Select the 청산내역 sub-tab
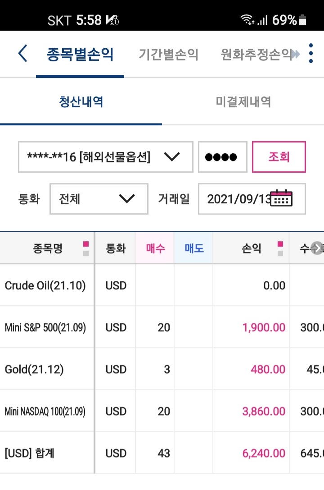Viewport: 324px width, 490px height. [81, 101]
